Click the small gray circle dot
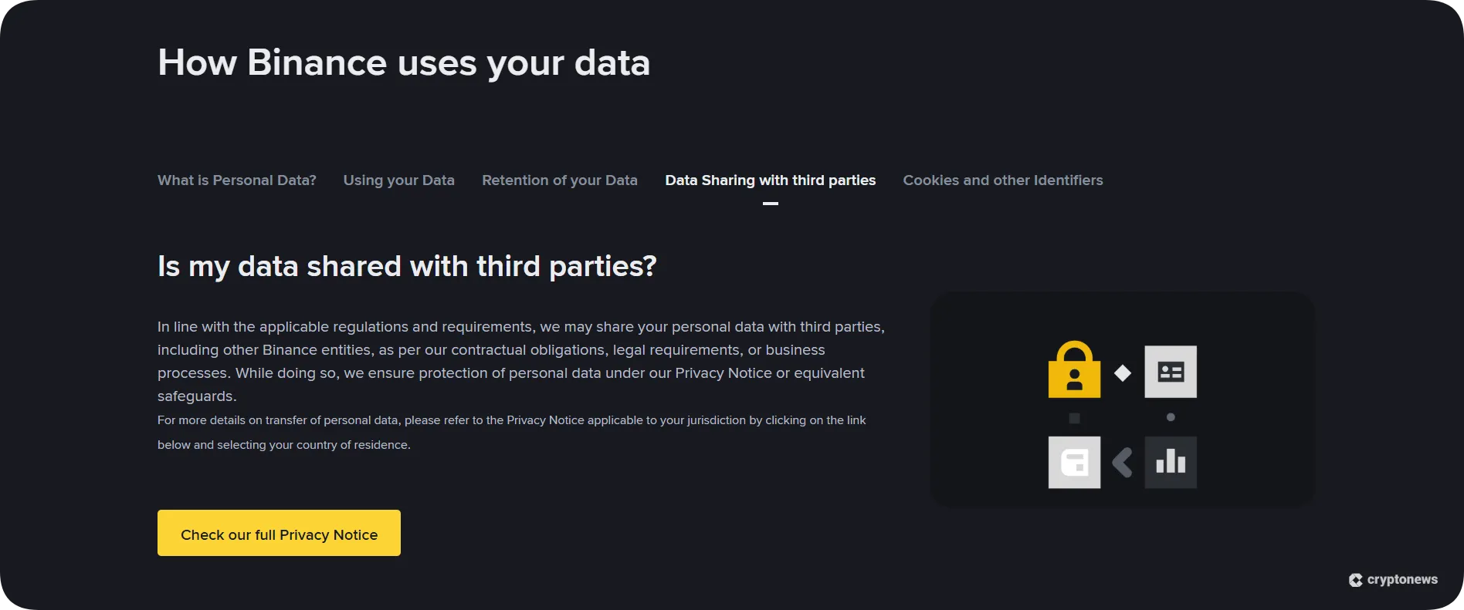This screenshot has height=610, width=1464. (x=1171, y=417)
